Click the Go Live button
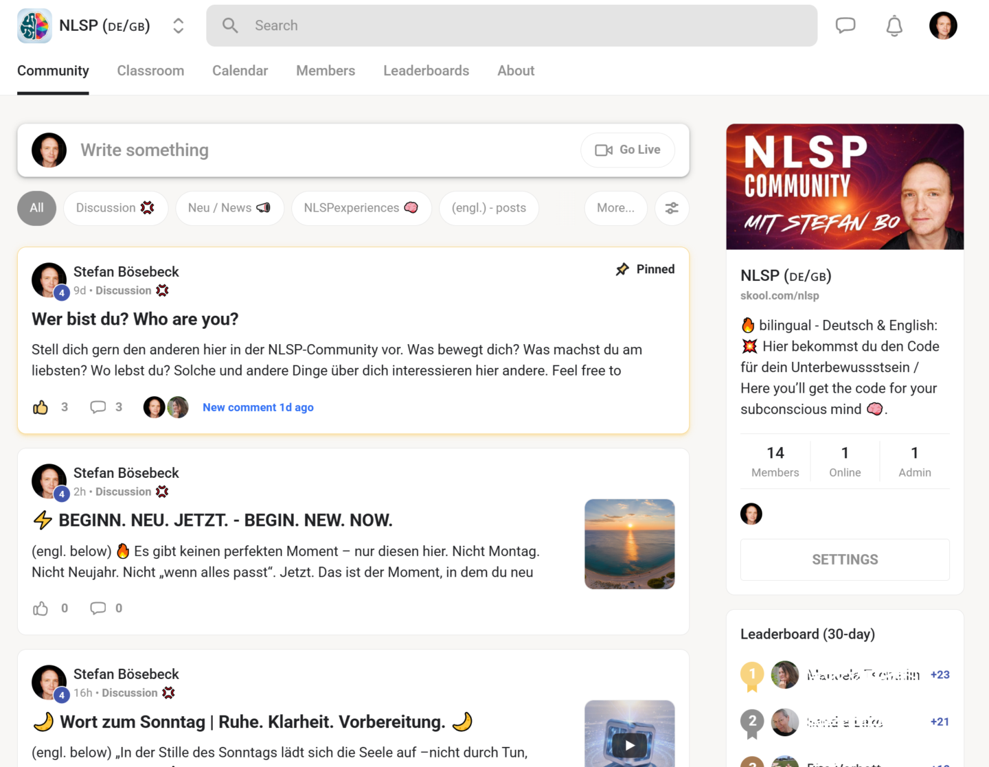This screenshot has width=989, height=767. pyautogui.click(x=628, y=150)
